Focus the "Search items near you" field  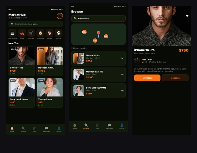click(36, 24)
